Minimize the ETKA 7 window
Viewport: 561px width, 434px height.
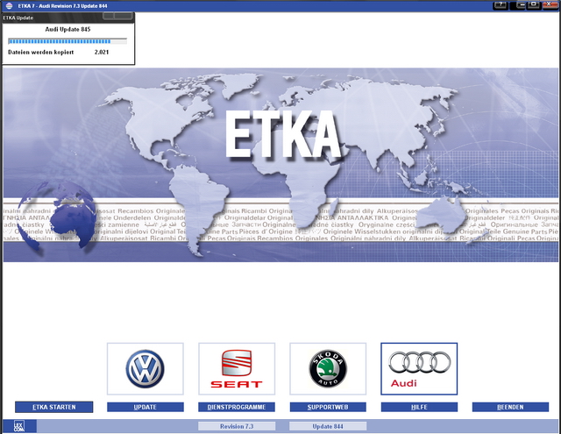point(521,5)
